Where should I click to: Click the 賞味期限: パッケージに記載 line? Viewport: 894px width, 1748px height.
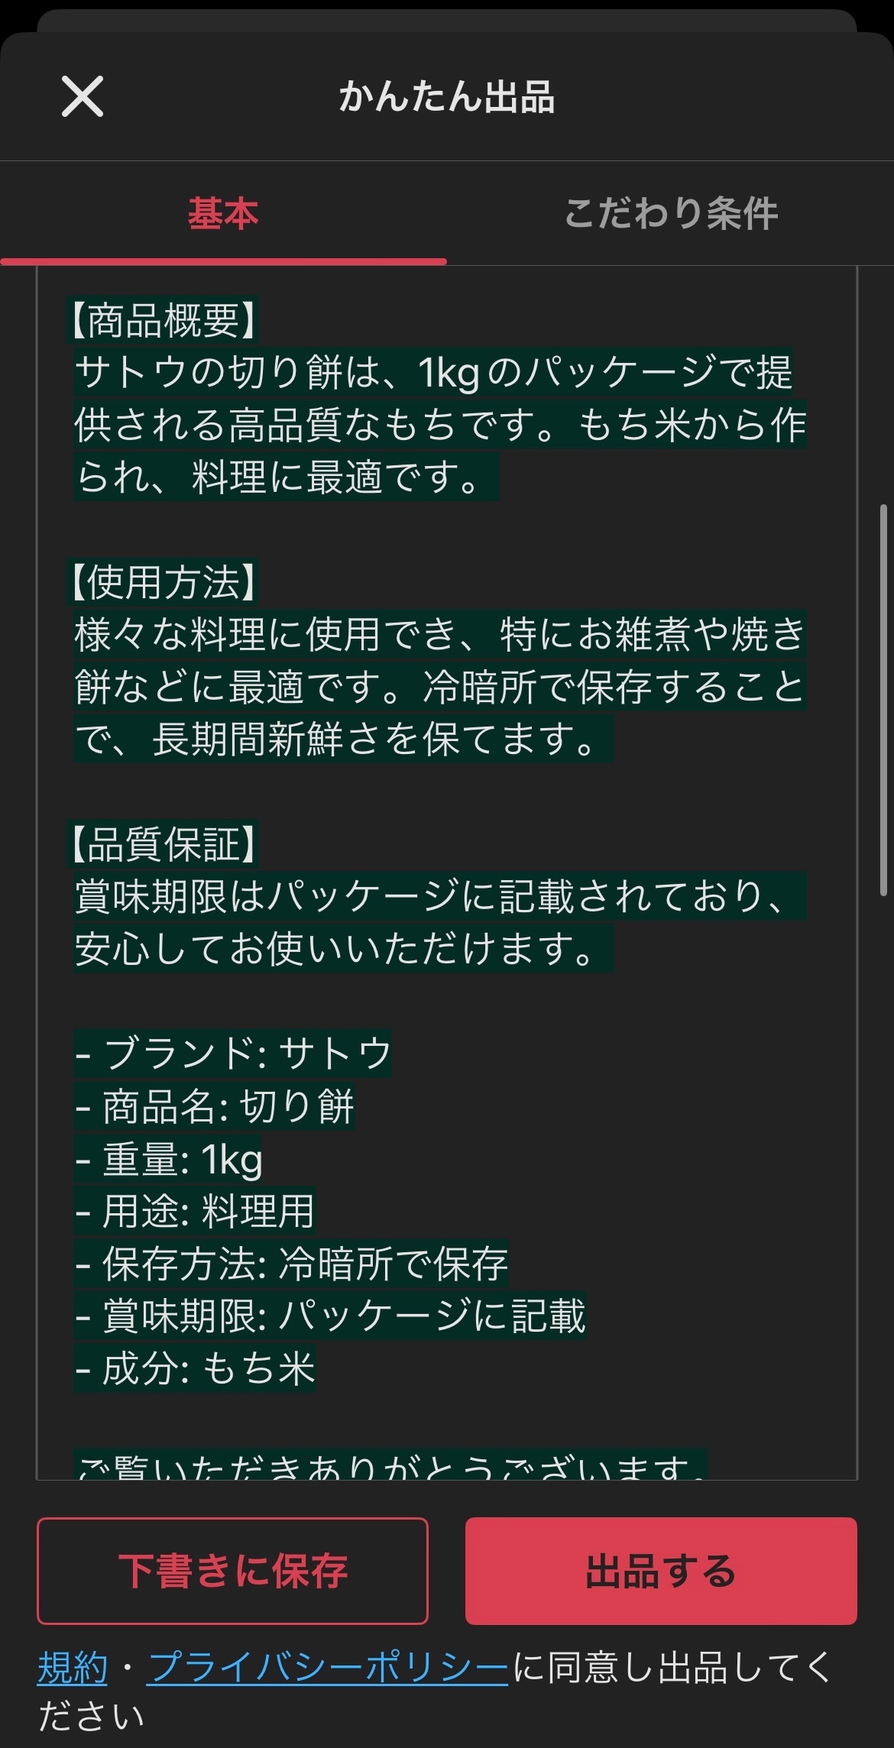[330, 1316]
